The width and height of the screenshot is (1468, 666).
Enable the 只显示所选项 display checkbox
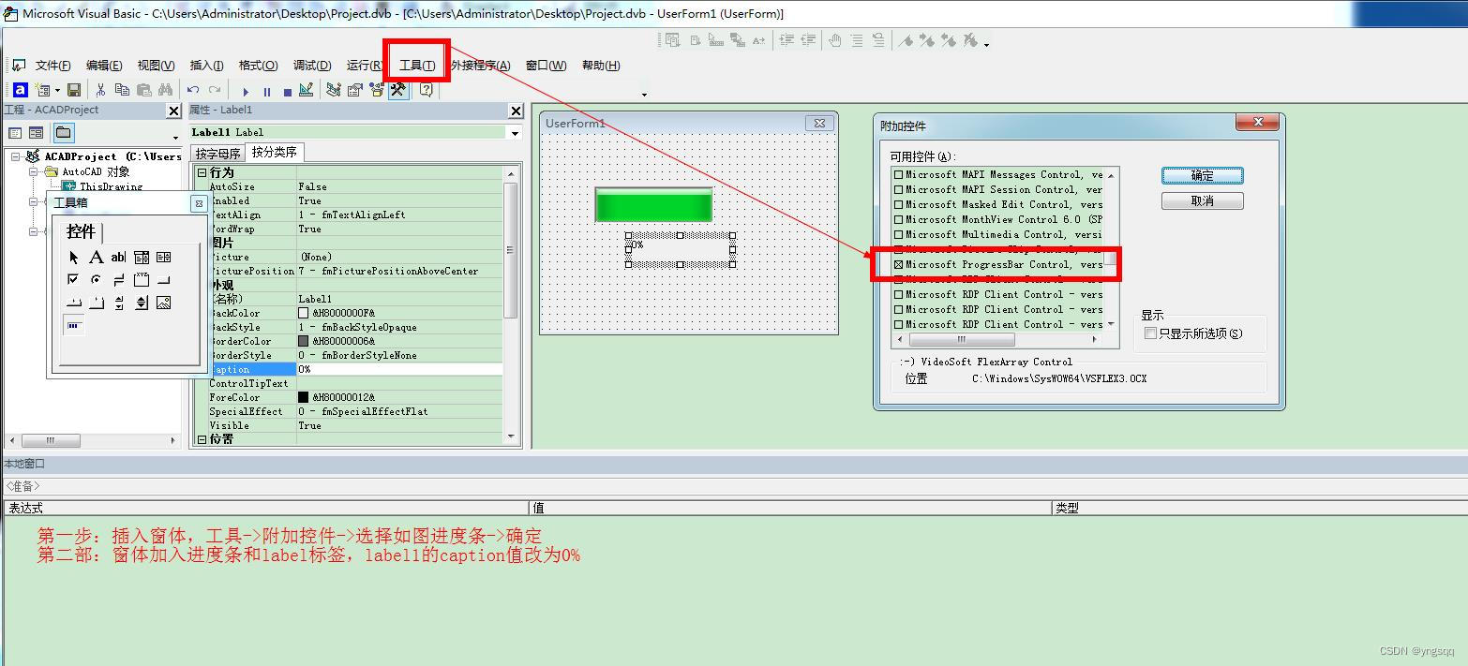pyautogui.click(x=1151, y=334)
